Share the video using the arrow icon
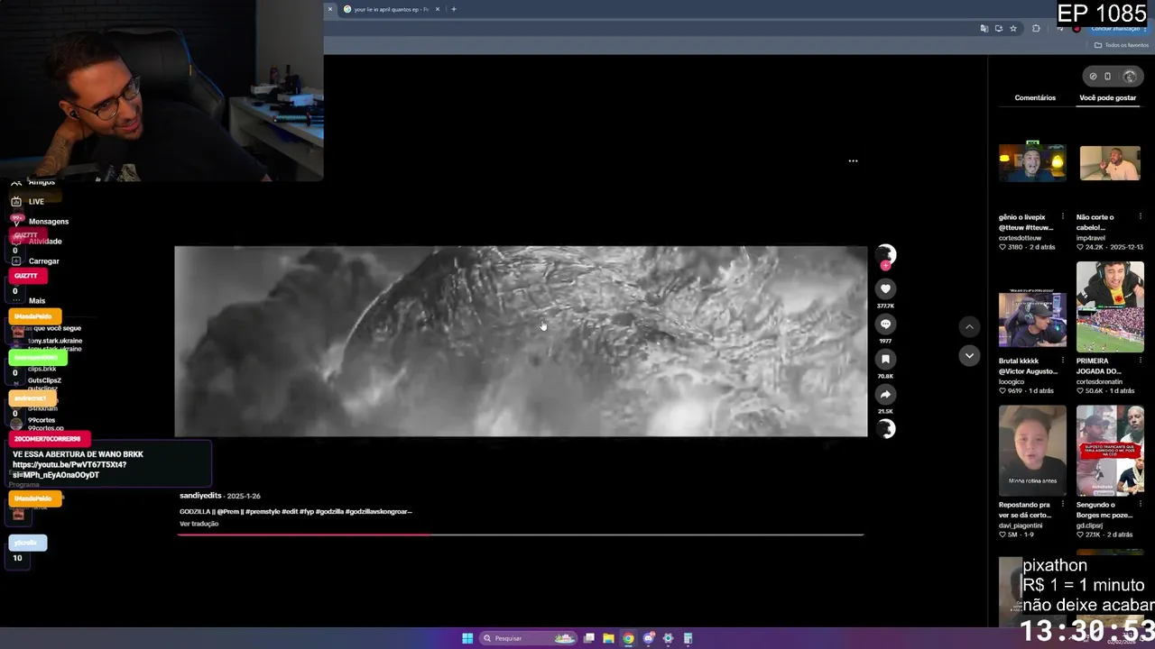This screenshot has height=649, width=1155. click(x=885, y=394)
